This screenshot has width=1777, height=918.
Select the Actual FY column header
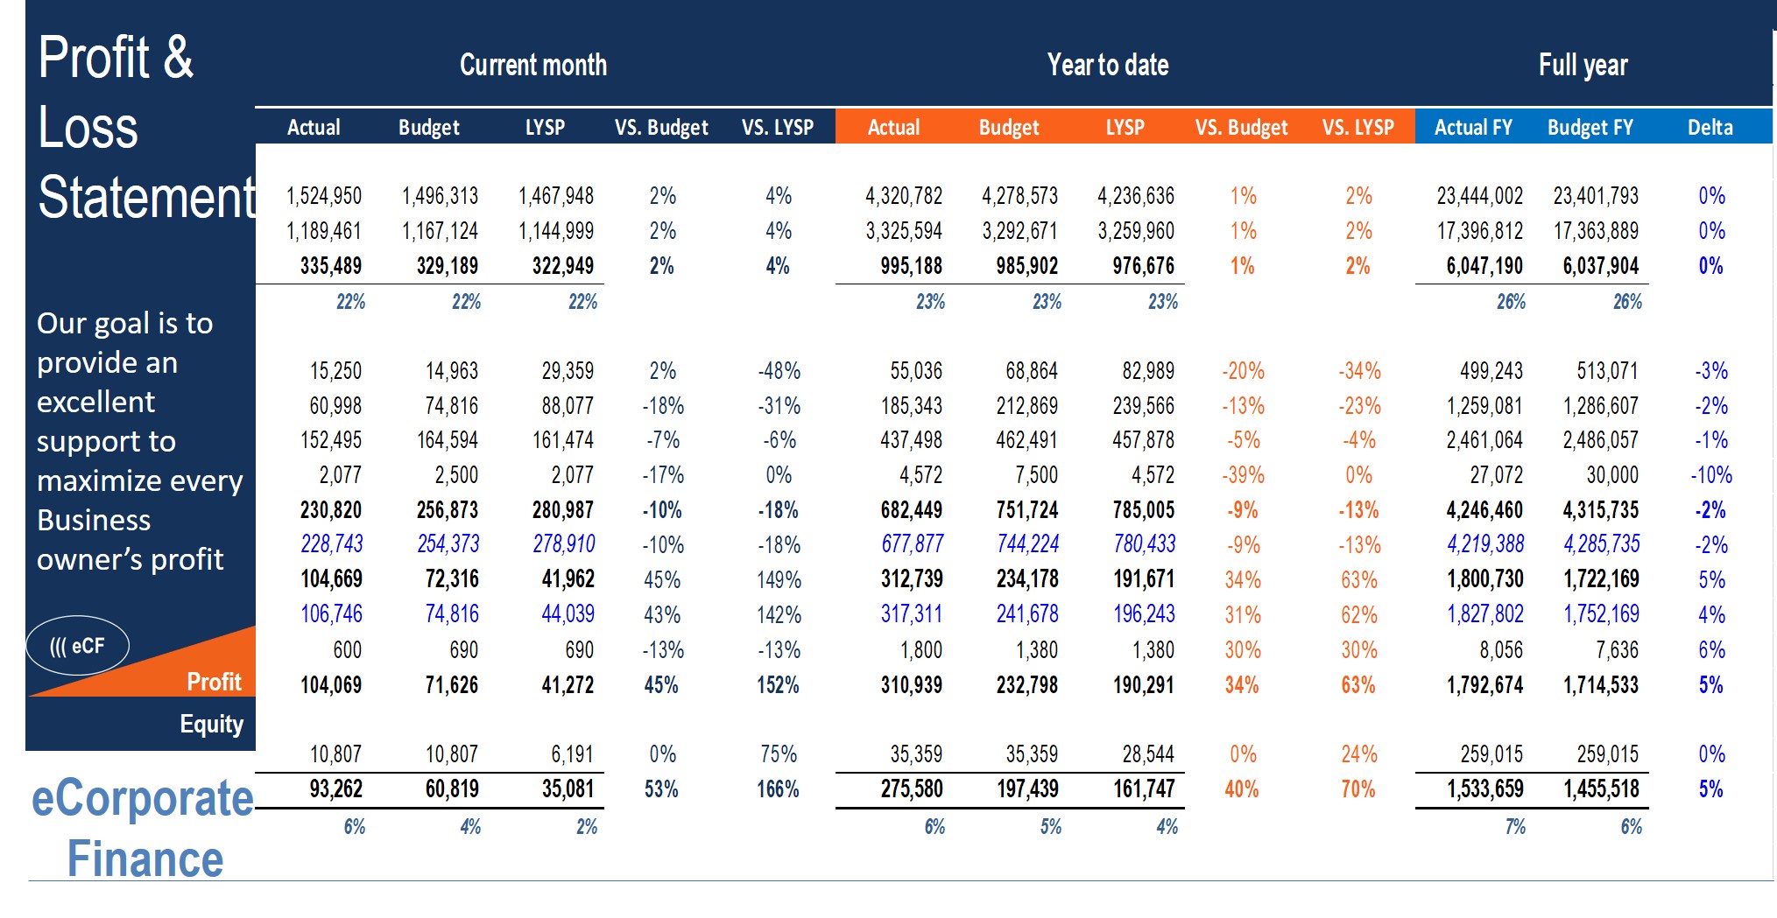[1472, 128]
